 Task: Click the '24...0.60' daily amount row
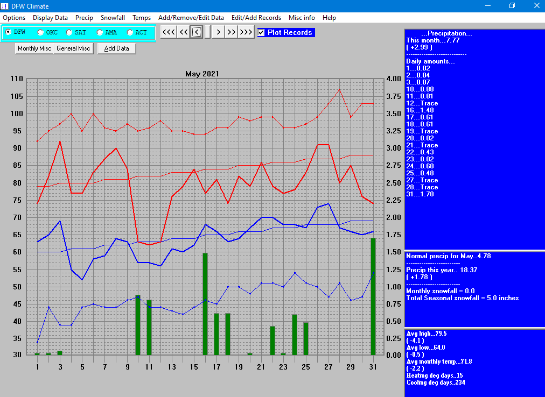420,166
